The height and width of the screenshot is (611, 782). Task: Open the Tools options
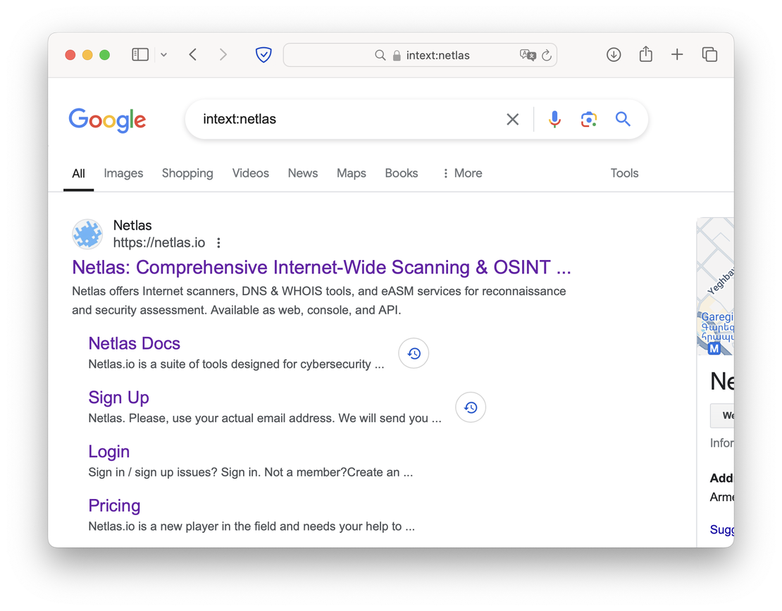(x=624, y=173)
